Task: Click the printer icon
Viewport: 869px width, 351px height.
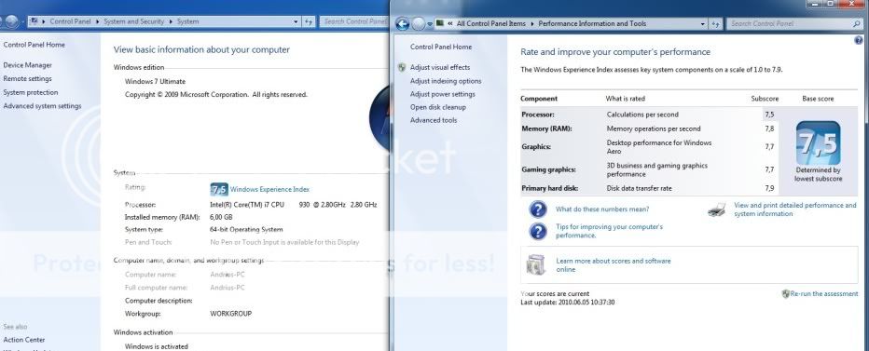Action: pyautogui.click(x=717, y=209)
